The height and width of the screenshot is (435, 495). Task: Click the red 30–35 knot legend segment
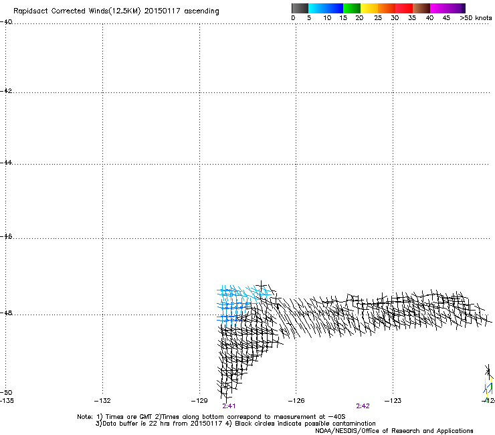click(x=404, y=8)
